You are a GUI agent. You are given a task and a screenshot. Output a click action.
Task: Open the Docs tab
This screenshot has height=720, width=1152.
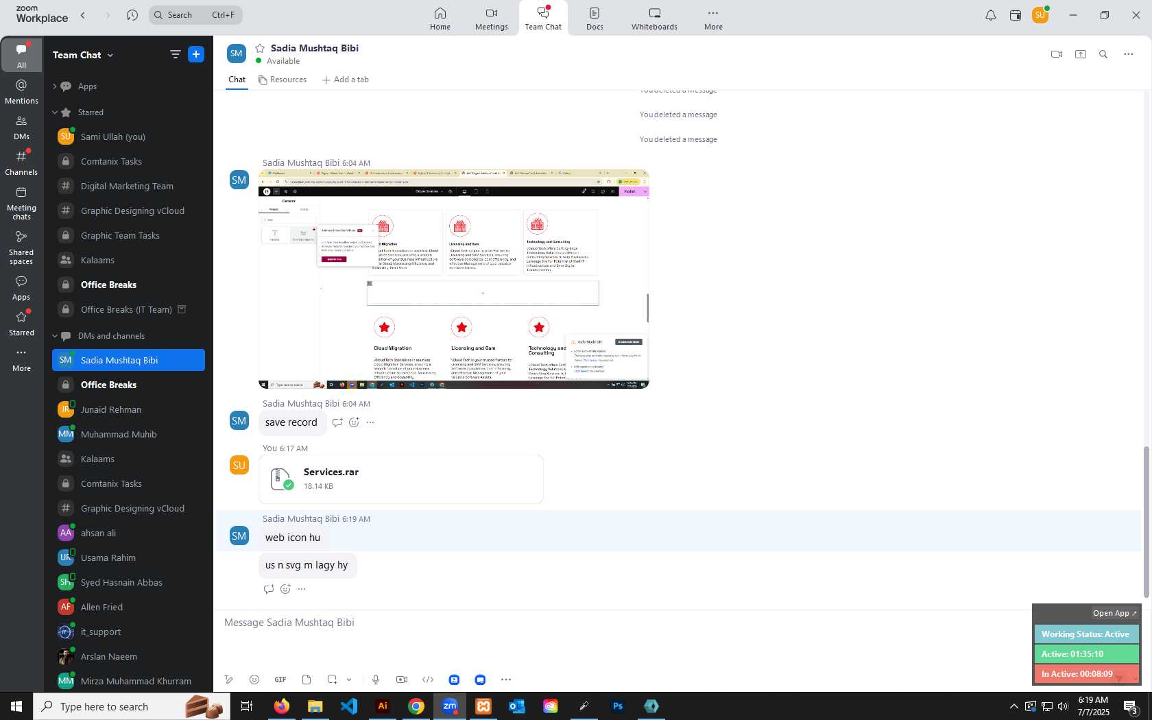(595, 19)
